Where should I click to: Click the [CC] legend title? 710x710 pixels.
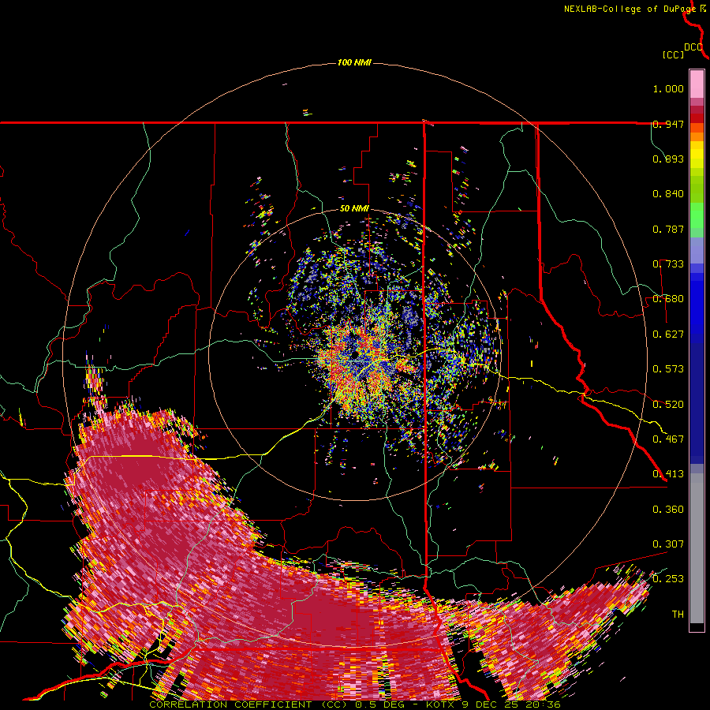673,54
